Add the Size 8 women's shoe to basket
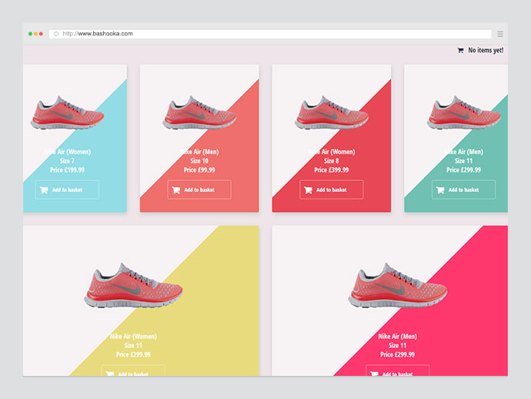 coord(332,189)
